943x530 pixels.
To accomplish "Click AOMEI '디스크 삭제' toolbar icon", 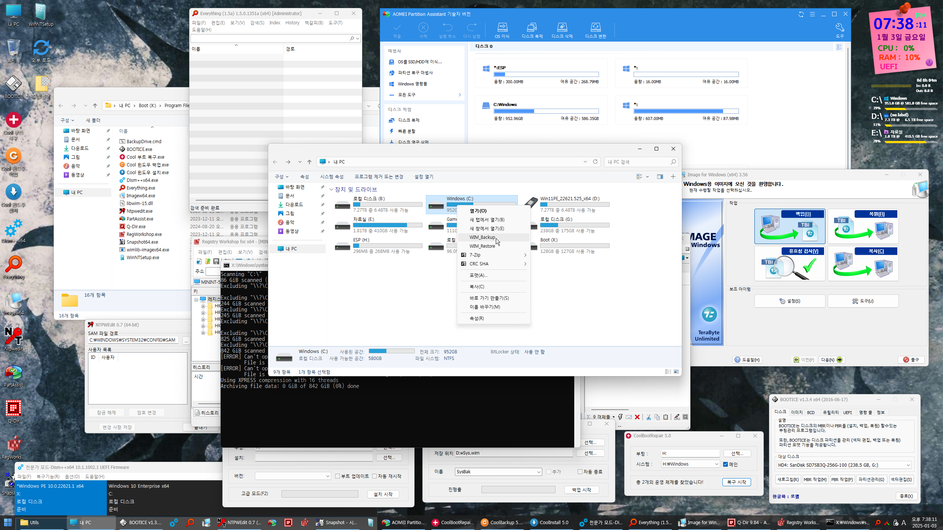I will (562, 30).
